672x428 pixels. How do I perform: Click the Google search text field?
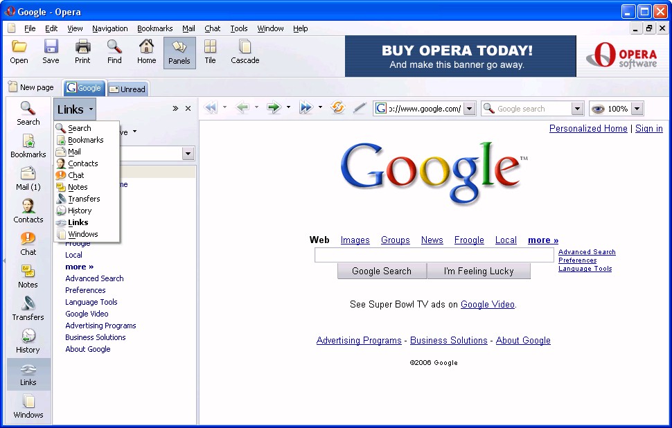coord(434,256)
